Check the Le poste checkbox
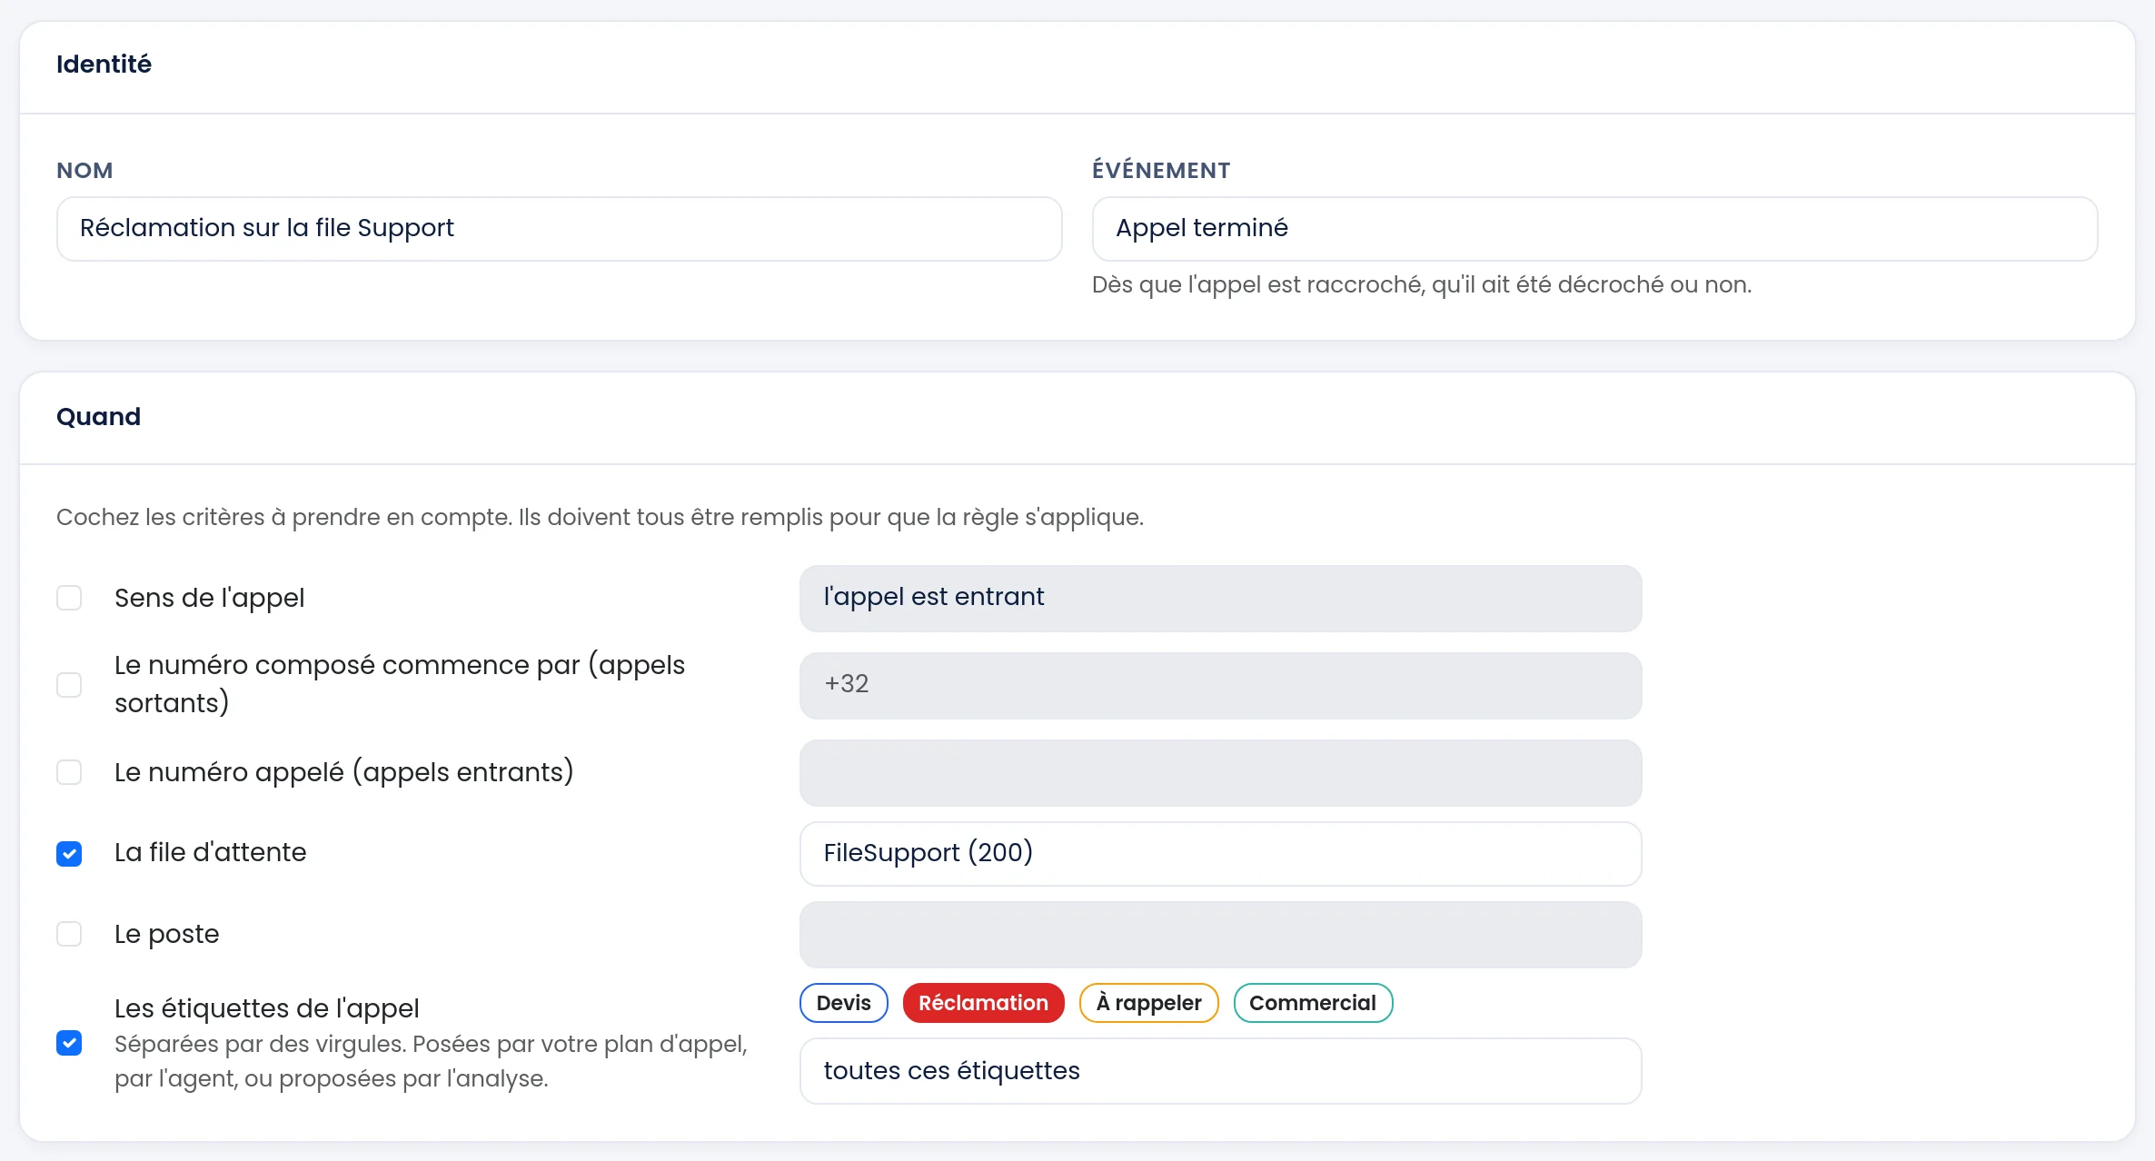 (x=69, y=934)
